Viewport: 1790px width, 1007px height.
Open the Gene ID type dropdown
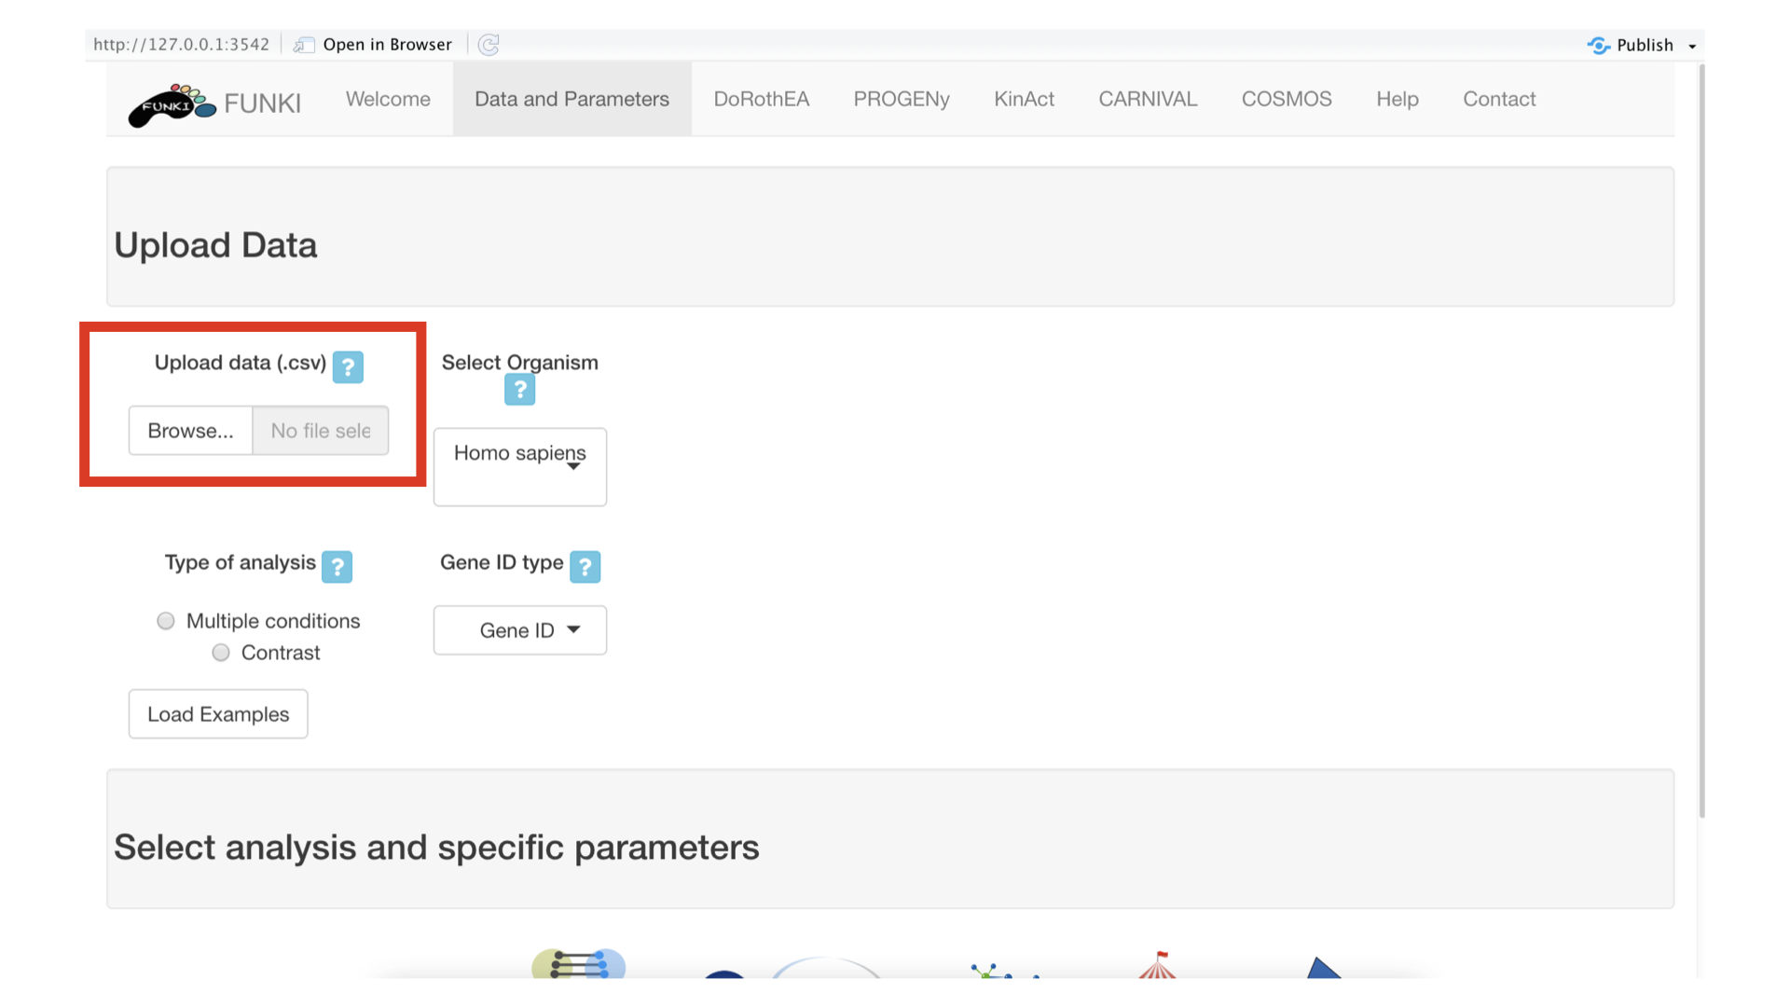(520, 630)
